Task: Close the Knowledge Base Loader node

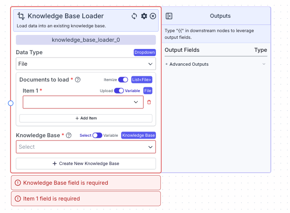Action: 153,16
